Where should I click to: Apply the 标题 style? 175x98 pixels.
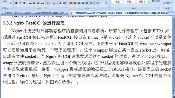click(x=117, y=2)
